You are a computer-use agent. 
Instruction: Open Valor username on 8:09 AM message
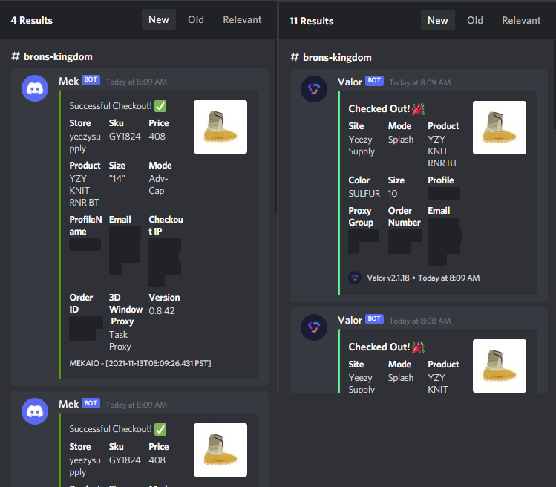350,82
